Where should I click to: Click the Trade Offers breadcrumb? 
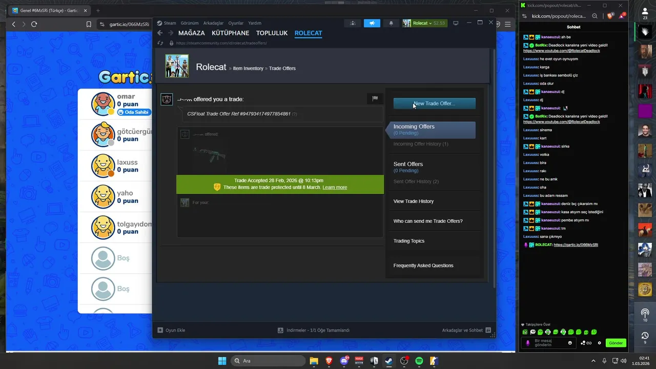(282, 68)
